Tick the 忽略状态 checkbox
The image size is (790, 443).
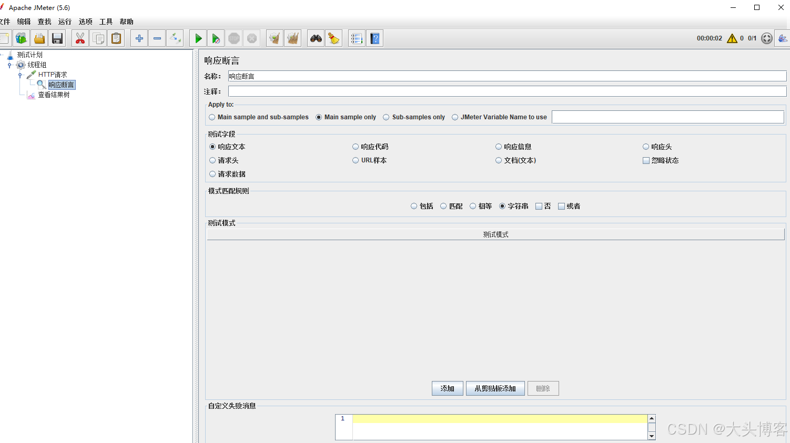(661, 160)
